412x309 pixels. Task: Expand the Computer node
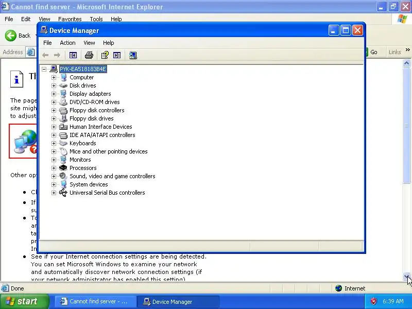tap(54, 77)
